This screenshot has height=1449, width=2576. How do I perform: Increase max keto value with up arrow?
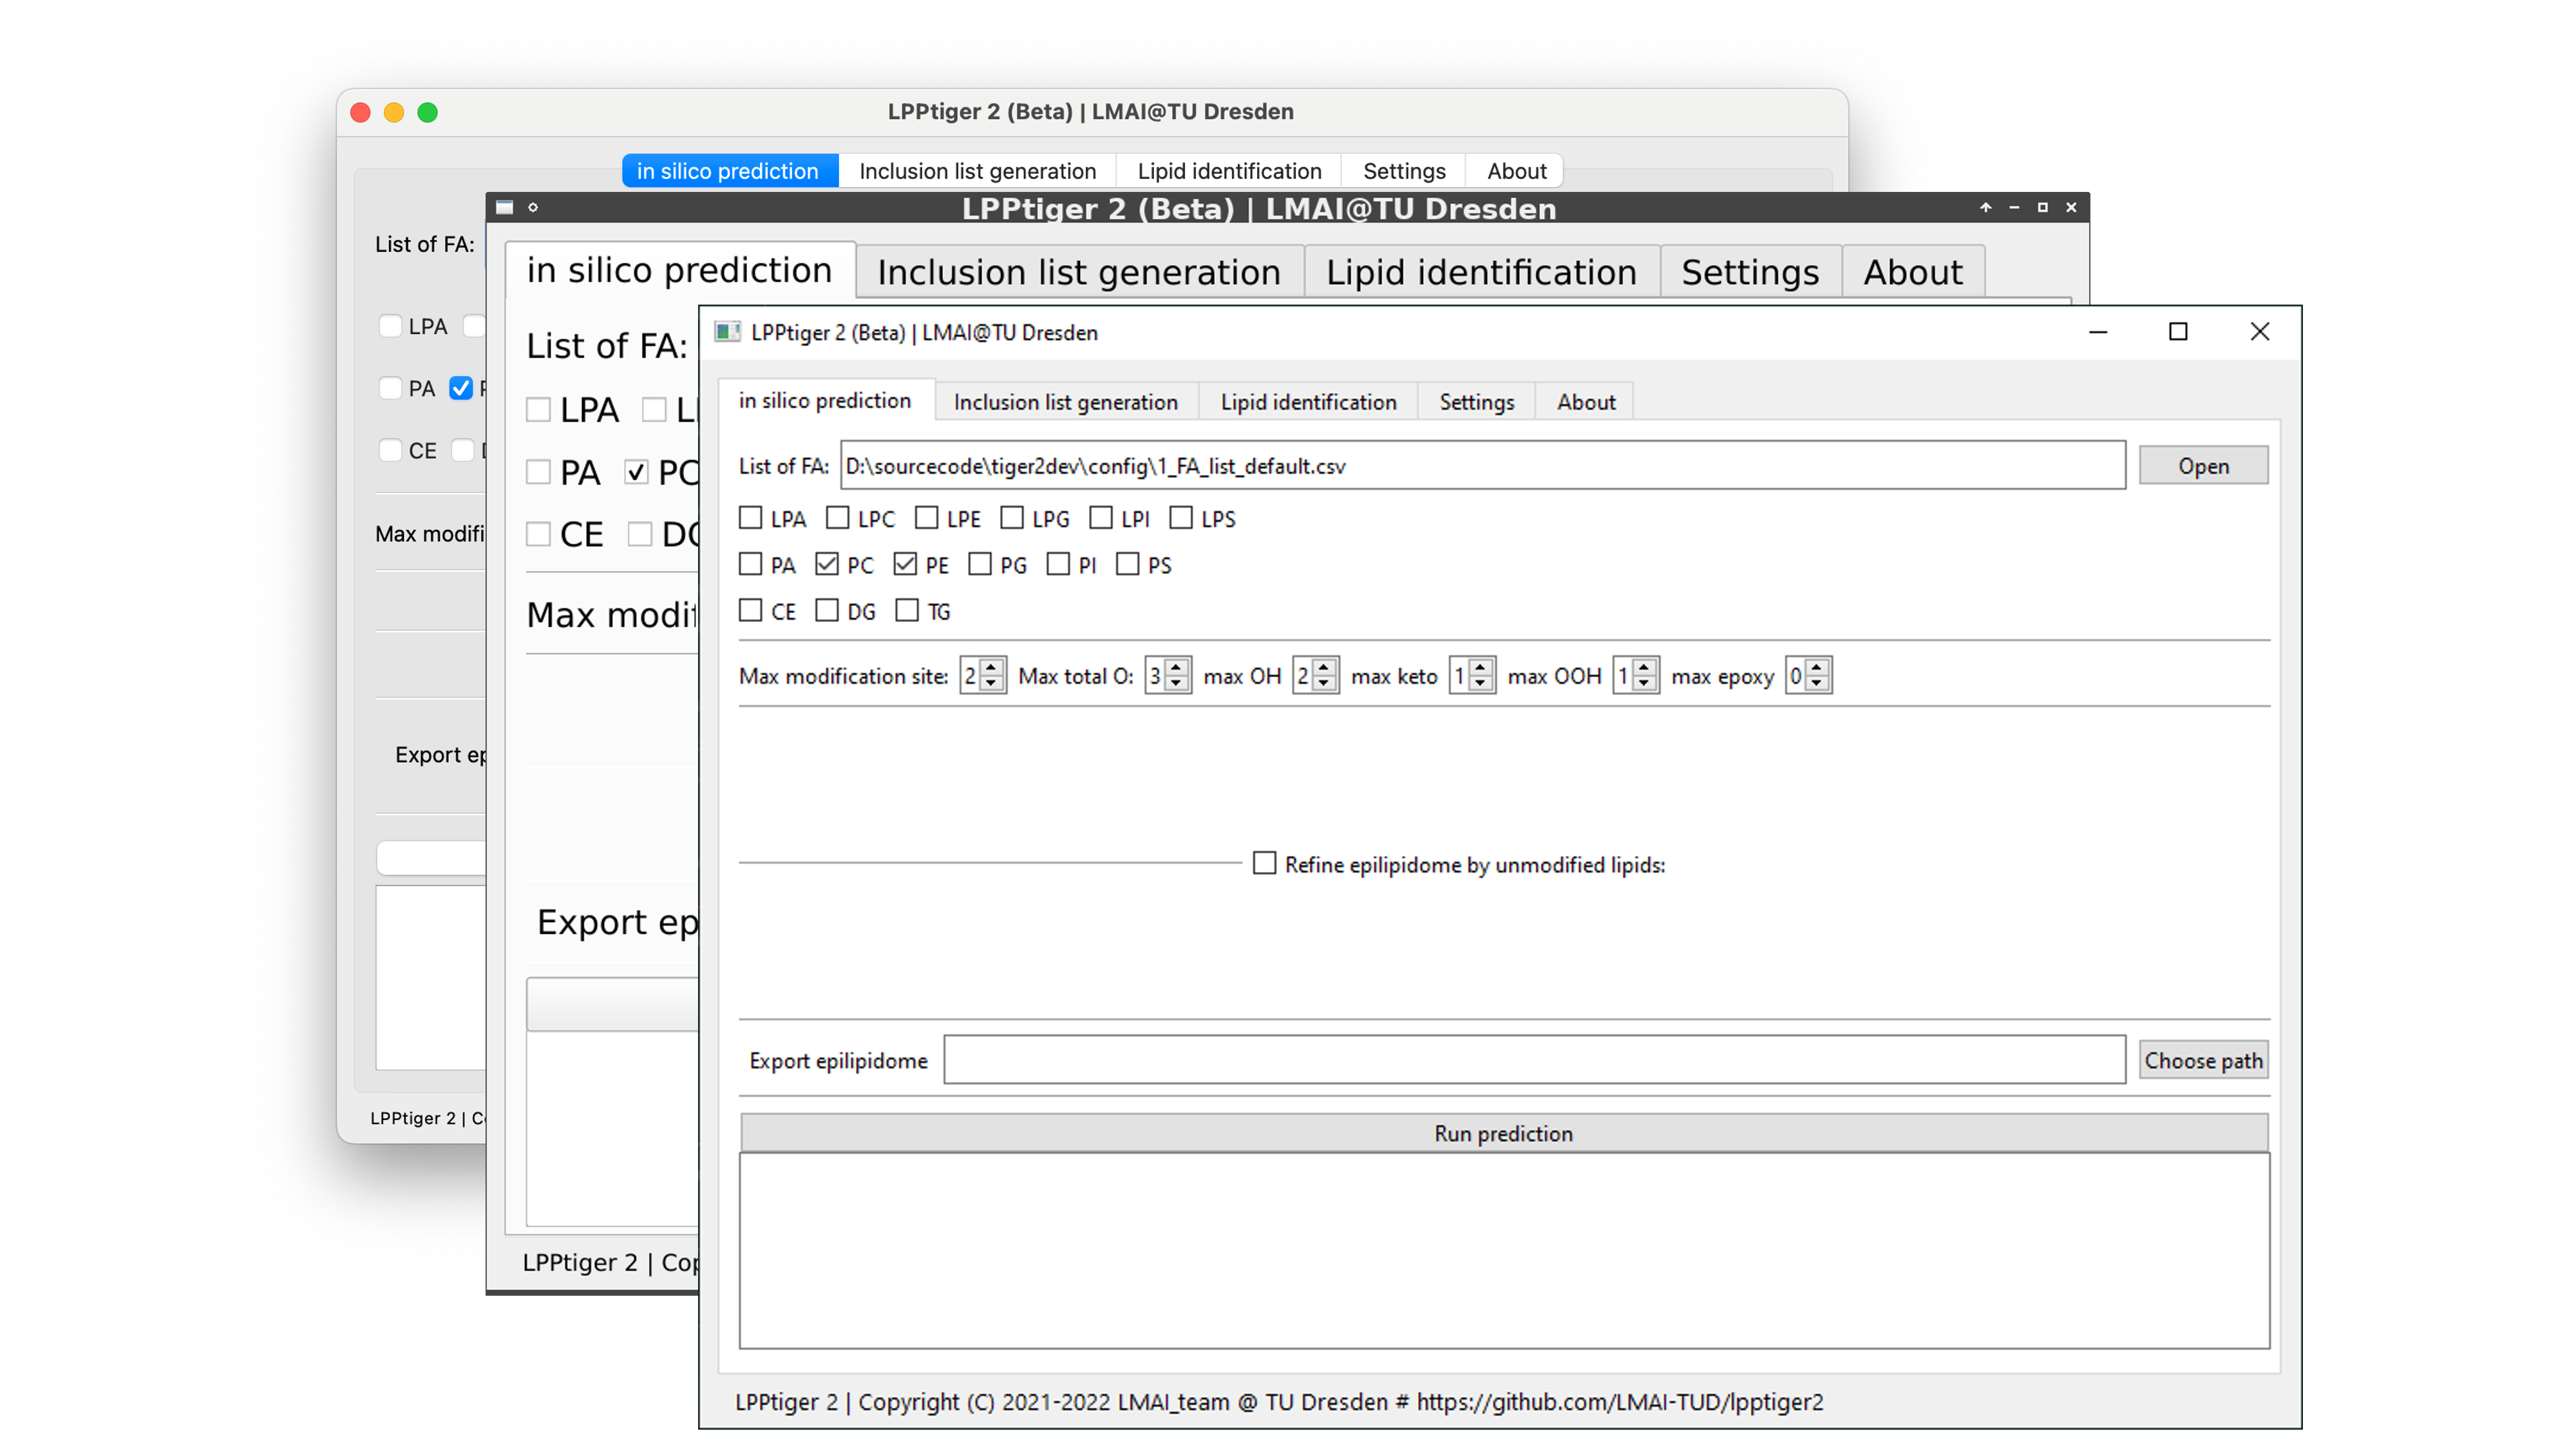pyautogui.click(x=1481, y=667)
